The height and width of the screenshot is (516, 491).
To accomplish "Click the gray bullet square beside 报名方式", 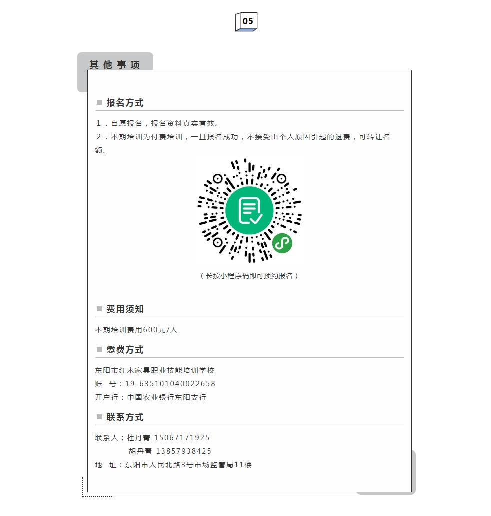I will [99, 103].
